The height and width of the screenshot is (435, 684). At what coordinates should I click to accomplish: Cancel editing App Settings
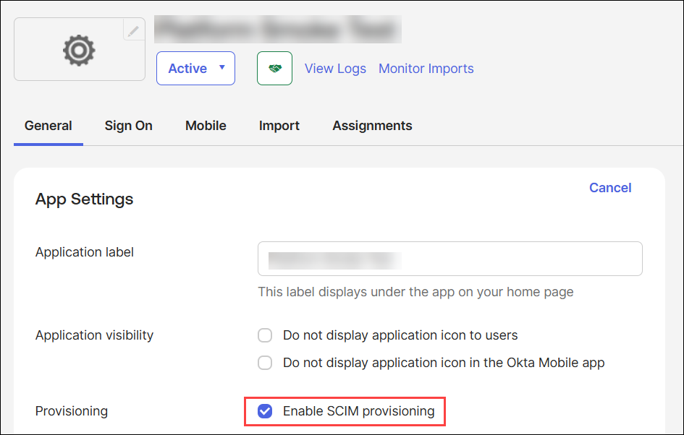pos(609,188)
